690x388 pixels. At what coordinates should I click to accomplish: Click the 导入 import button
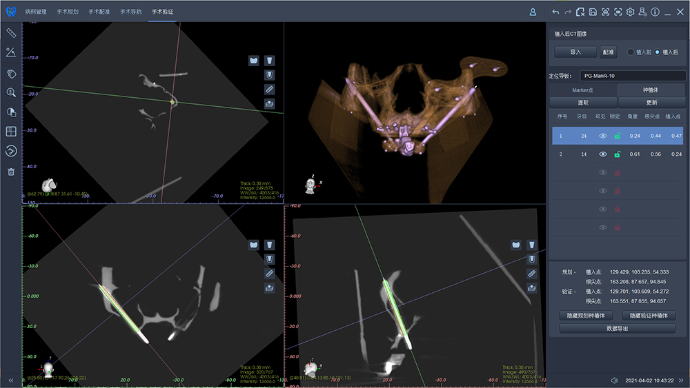click(x=575, y=52)
